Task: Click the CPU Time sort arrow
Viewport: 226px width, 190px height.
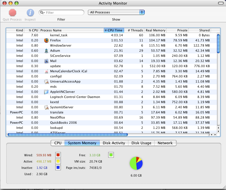Action: tap(106, 30)
